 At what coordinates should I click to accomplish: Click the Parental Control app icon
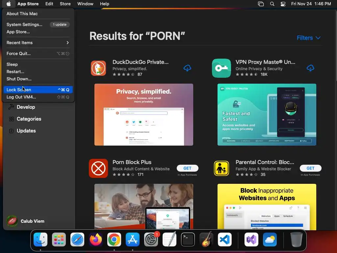(x=221, y=168)
